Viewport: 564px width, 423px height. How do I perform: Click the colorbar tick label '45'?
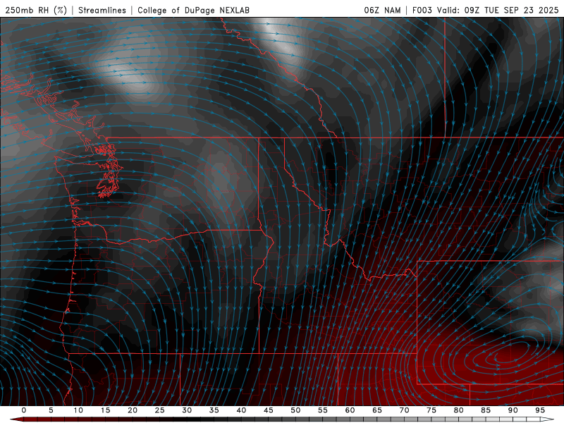tap(269, 410)
